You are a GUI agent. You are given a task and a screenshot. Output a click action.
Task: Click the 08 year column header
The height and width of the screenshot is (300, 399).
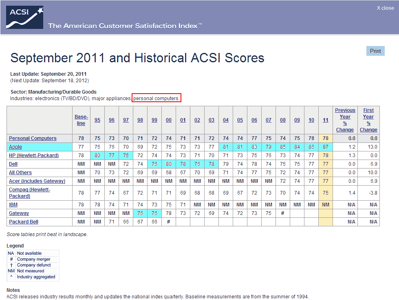[x=282, y=120]
